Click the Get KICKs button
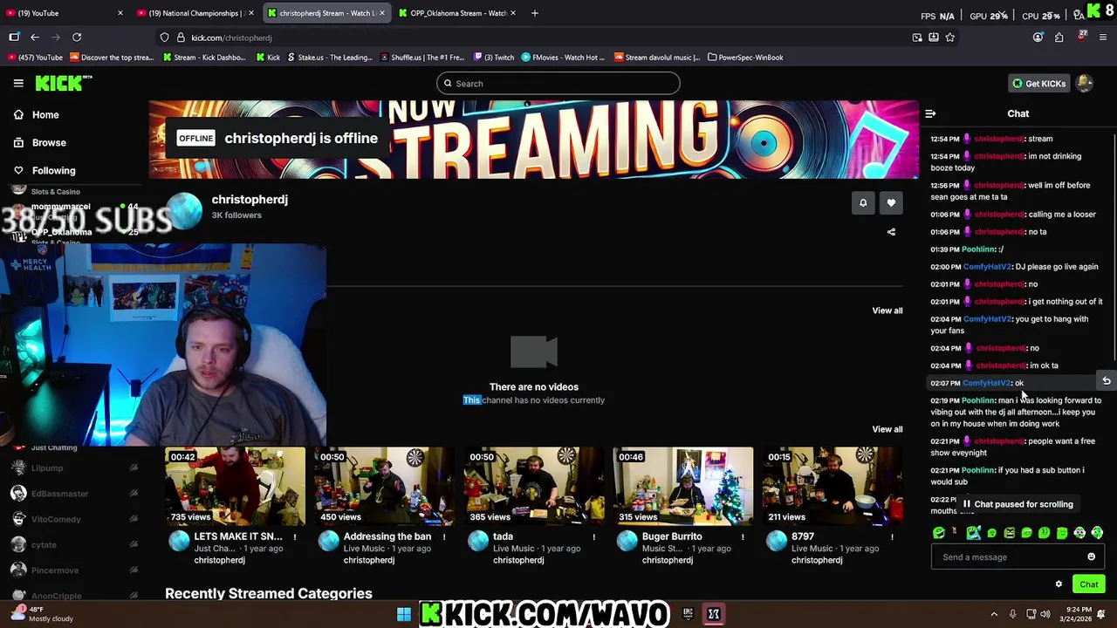Screen dimensions: 1117x628 tap(1038, 84)
